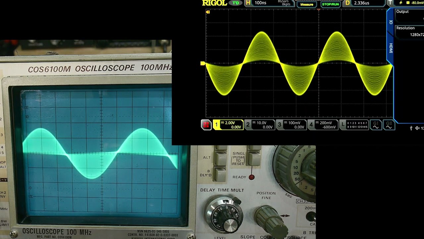The height and width of the screenshot is (239, 424).
Task: Click the yellow T trigger position marker at top-left of grid
Action: (208, 12)
